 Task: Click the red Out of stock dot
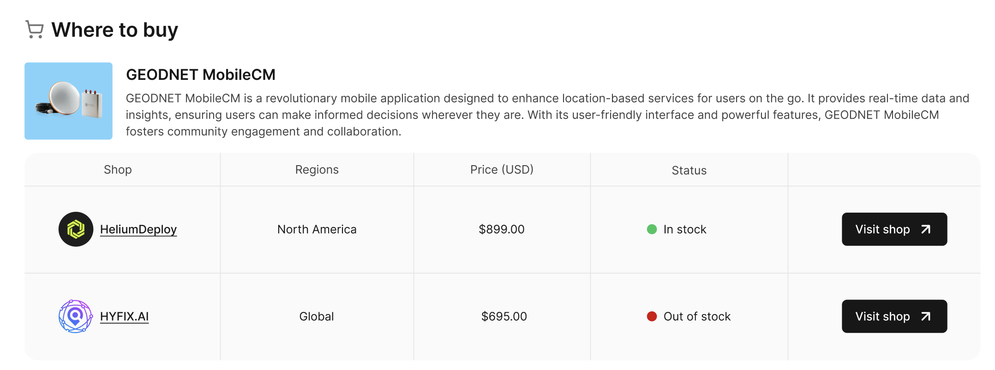[652, 316]
